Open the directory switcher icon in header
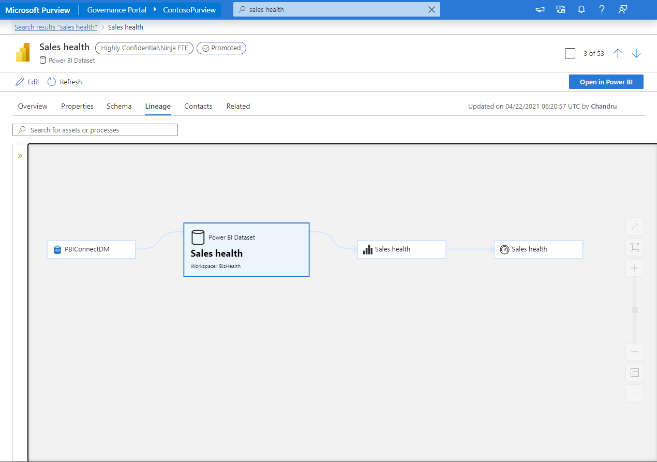The height and width of the screenshot is (462, 657). coord(561,9)
